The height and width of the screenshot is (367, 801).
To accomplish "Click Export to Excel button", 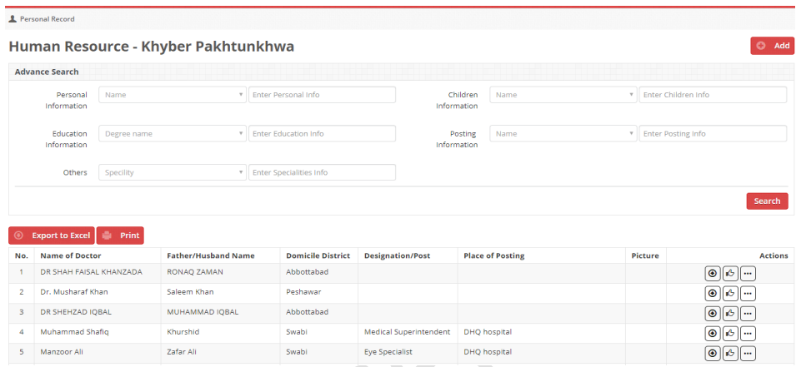I will [x=52, y=236].
